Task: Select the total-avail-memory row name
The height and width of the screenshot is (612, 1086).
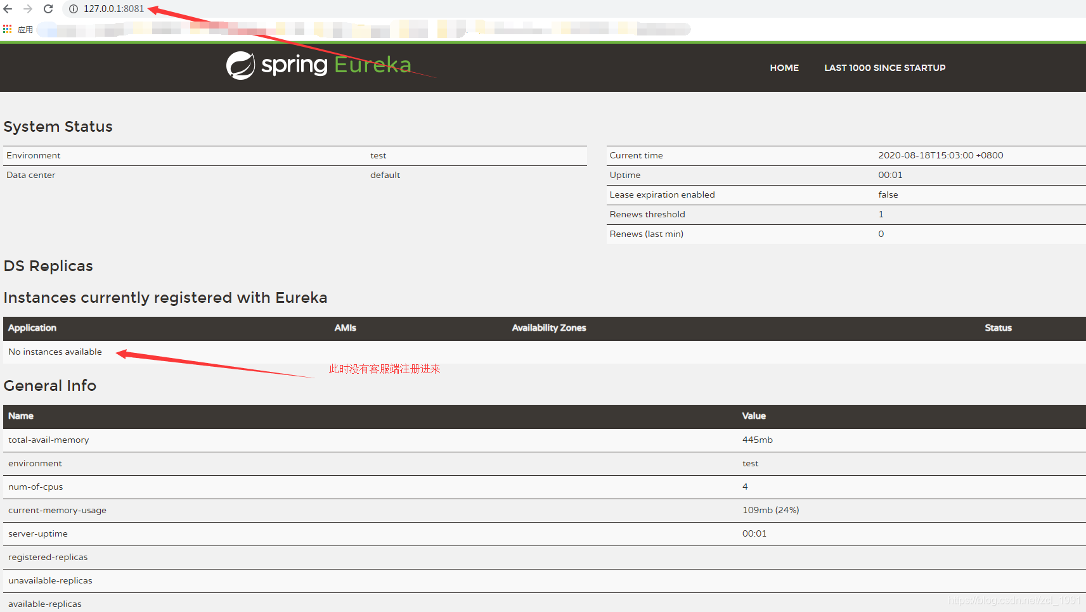Action: tap(49, 440)
